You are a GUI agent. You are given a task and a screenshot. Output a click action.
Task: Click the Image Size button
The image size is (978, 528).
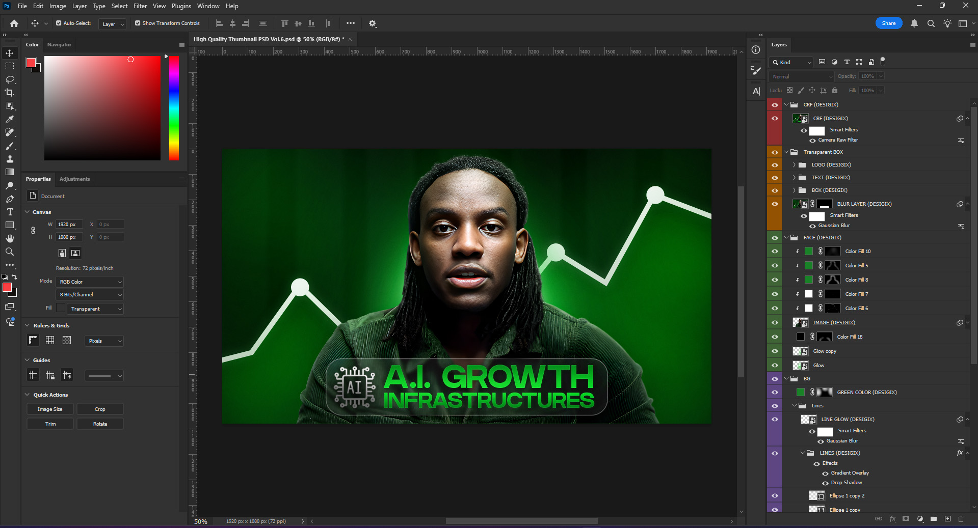click(x=50, y=409)
